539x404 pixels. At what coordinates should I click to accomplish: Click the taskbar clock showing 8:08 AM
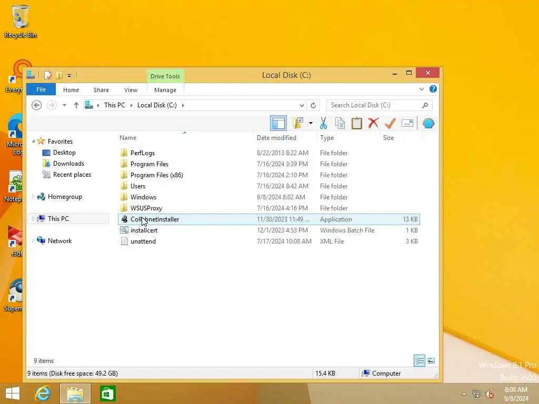coord(516,394)
